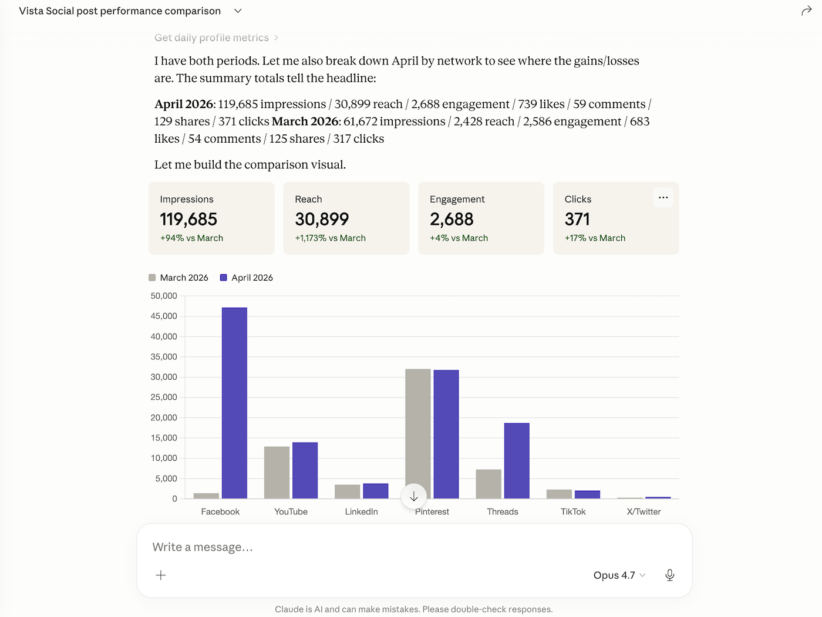The width and height of the screenshot is (822, 617).
Task: Click the Pinterest April 2026 bar
Action: click(446, 434)
